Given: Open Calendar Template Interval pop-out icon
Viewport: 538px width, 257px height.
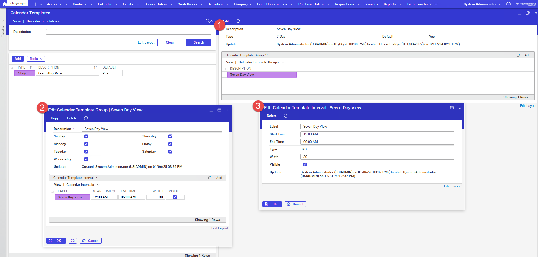Looking at the screenshot, I should (x=210, y=178).
